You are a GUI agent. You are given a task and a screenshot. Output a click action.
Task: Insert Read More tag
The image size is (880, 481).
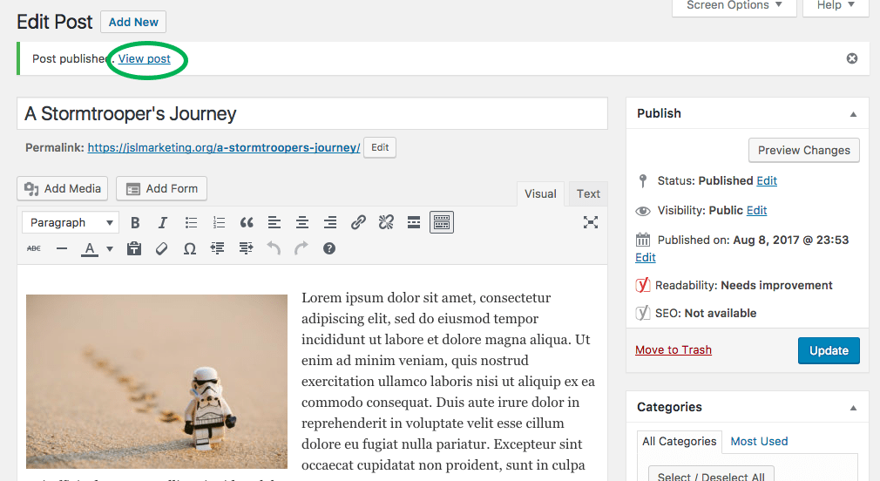pos(414,223)
